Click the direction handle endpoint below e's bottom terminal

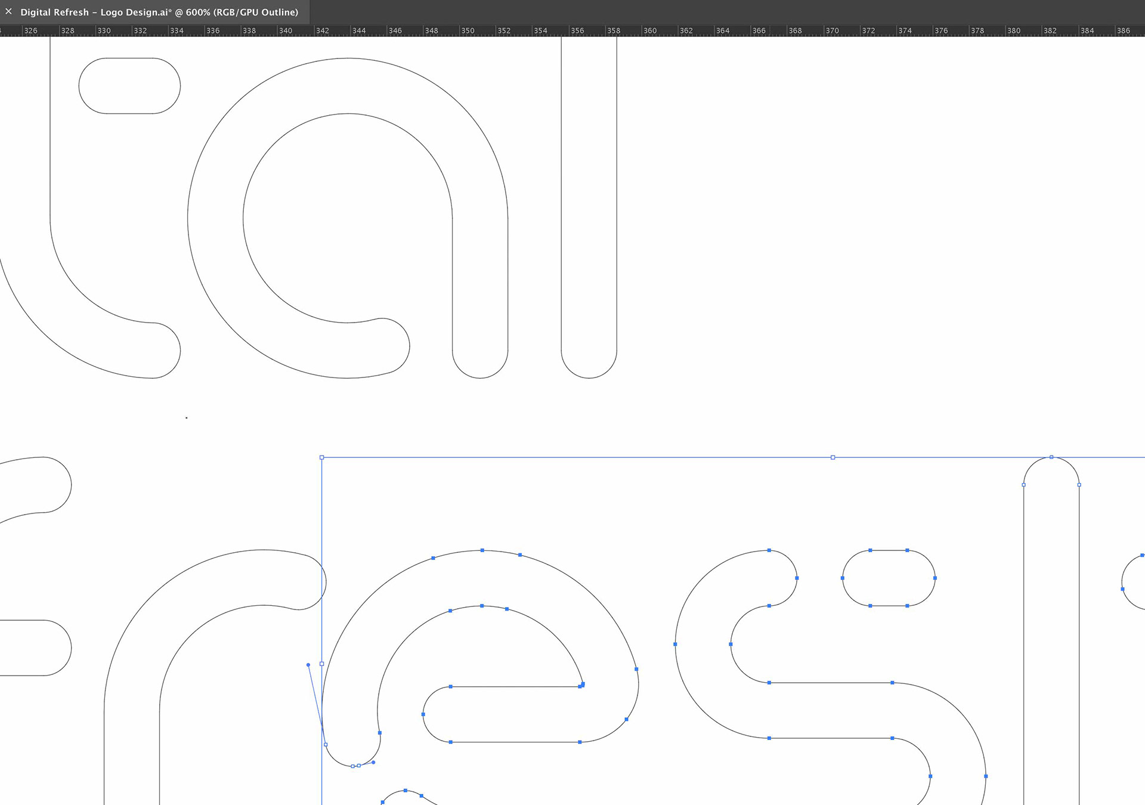tap(373, 762)
